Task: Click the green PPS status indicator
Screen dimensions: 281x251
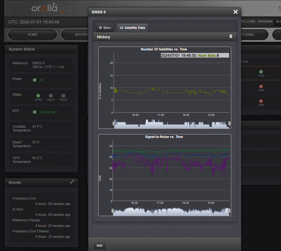Action: (261, 72)
